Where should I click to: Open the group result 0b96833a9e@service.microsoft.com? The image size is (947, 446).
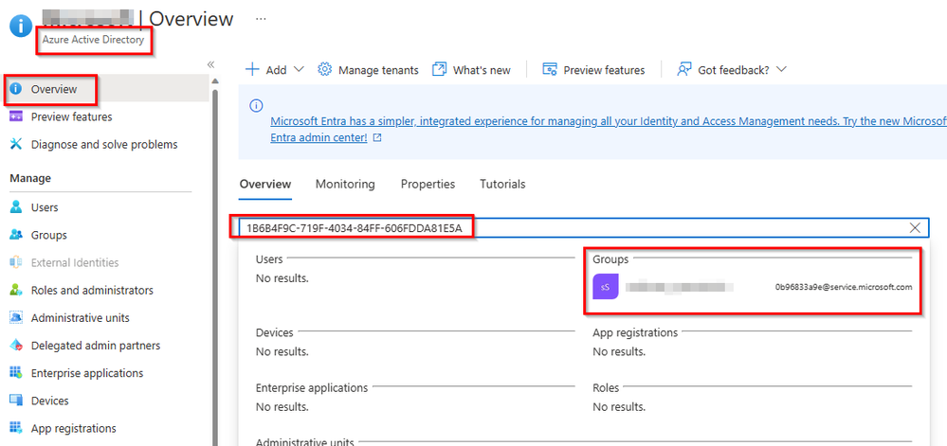753,287
